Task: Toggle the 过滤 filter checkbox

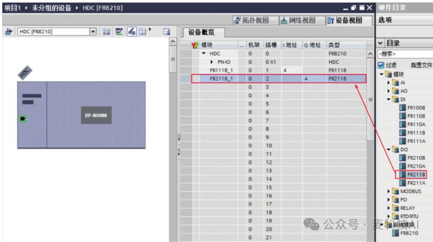Action: pyautogui.click(x=381, y=65)
